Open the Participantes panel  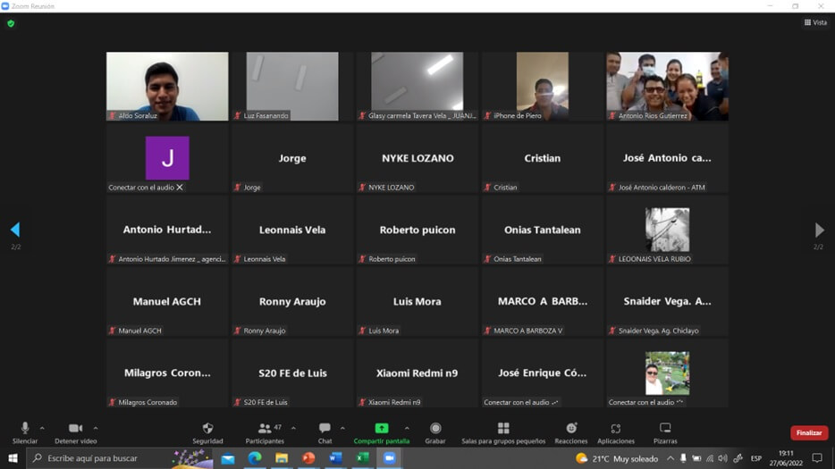265,430
